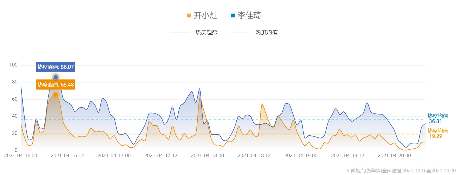Click the orange 19.29 mean value label
The width and height of the screenshot is (459, 175).
point(435,136)
